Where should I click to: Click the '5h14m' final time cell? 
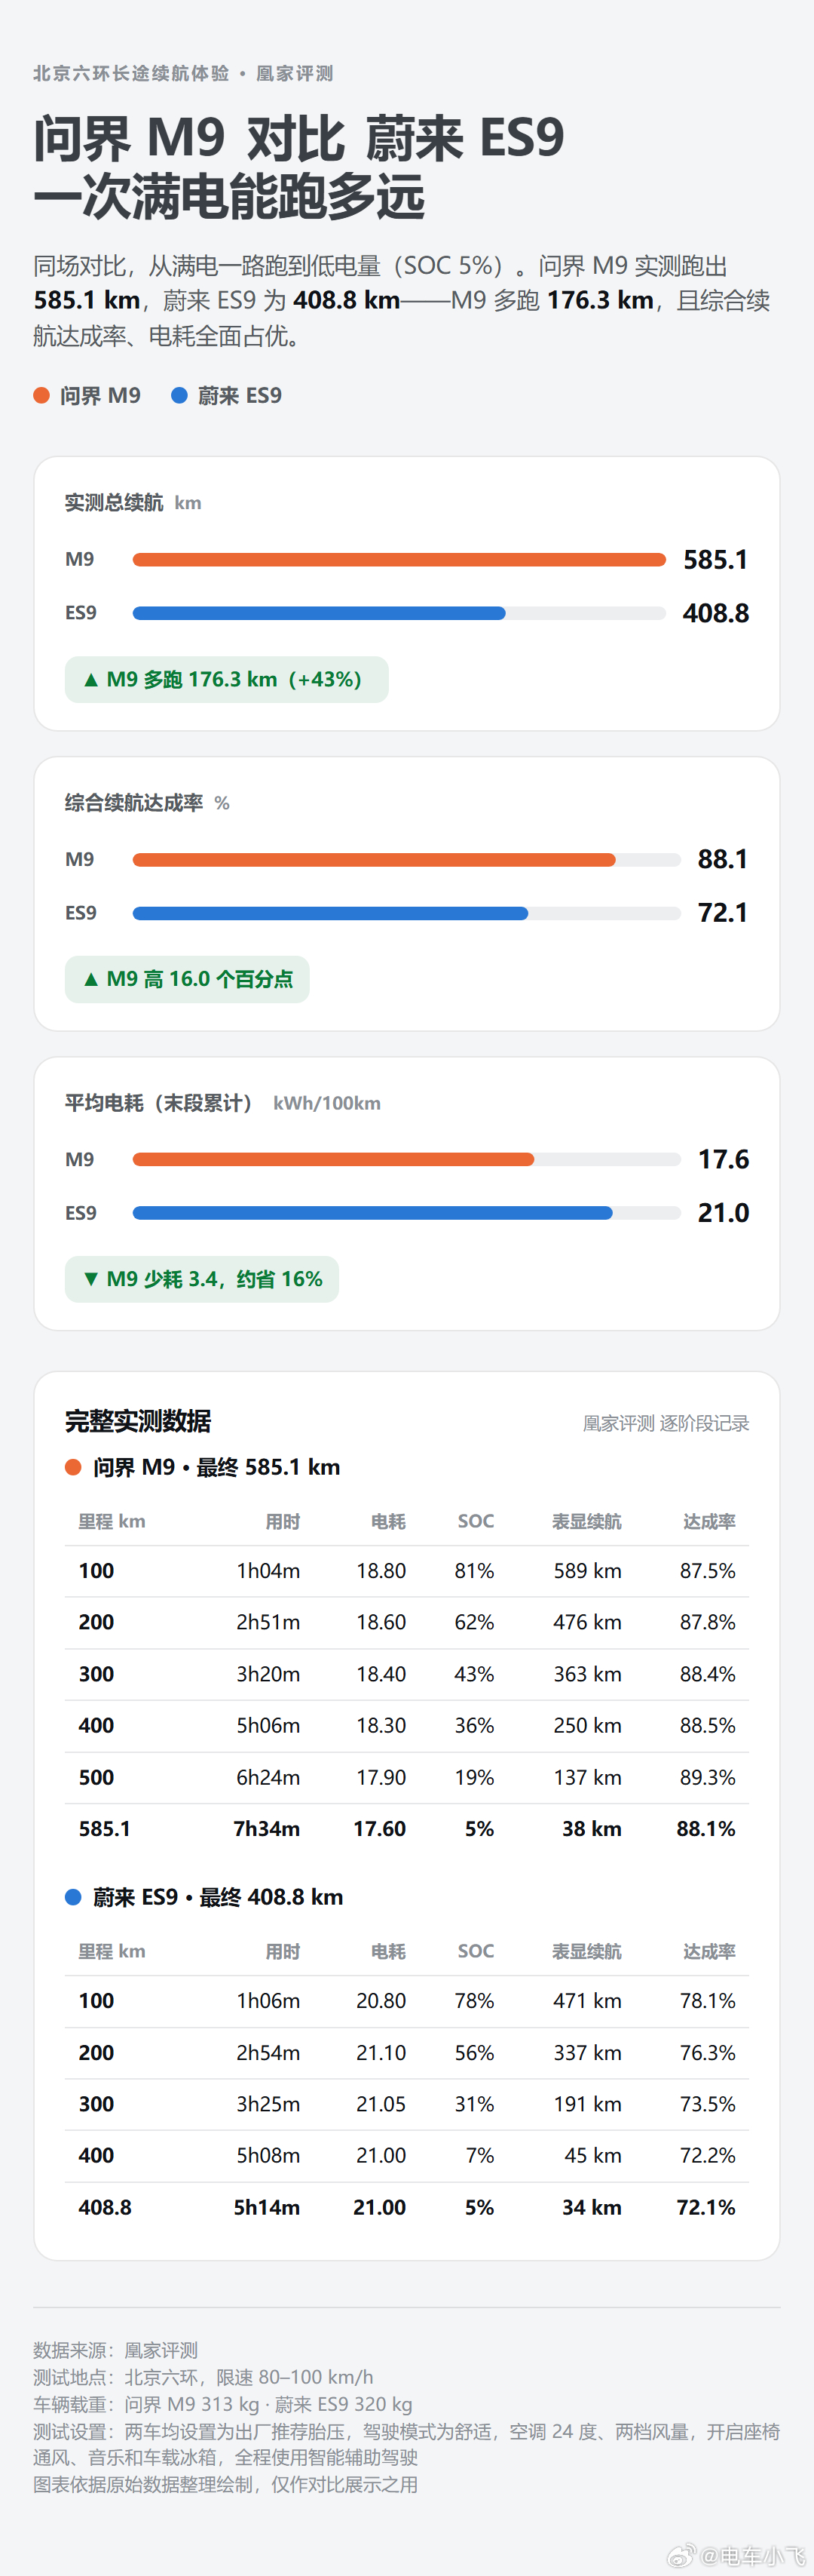tap(267, 2207)
